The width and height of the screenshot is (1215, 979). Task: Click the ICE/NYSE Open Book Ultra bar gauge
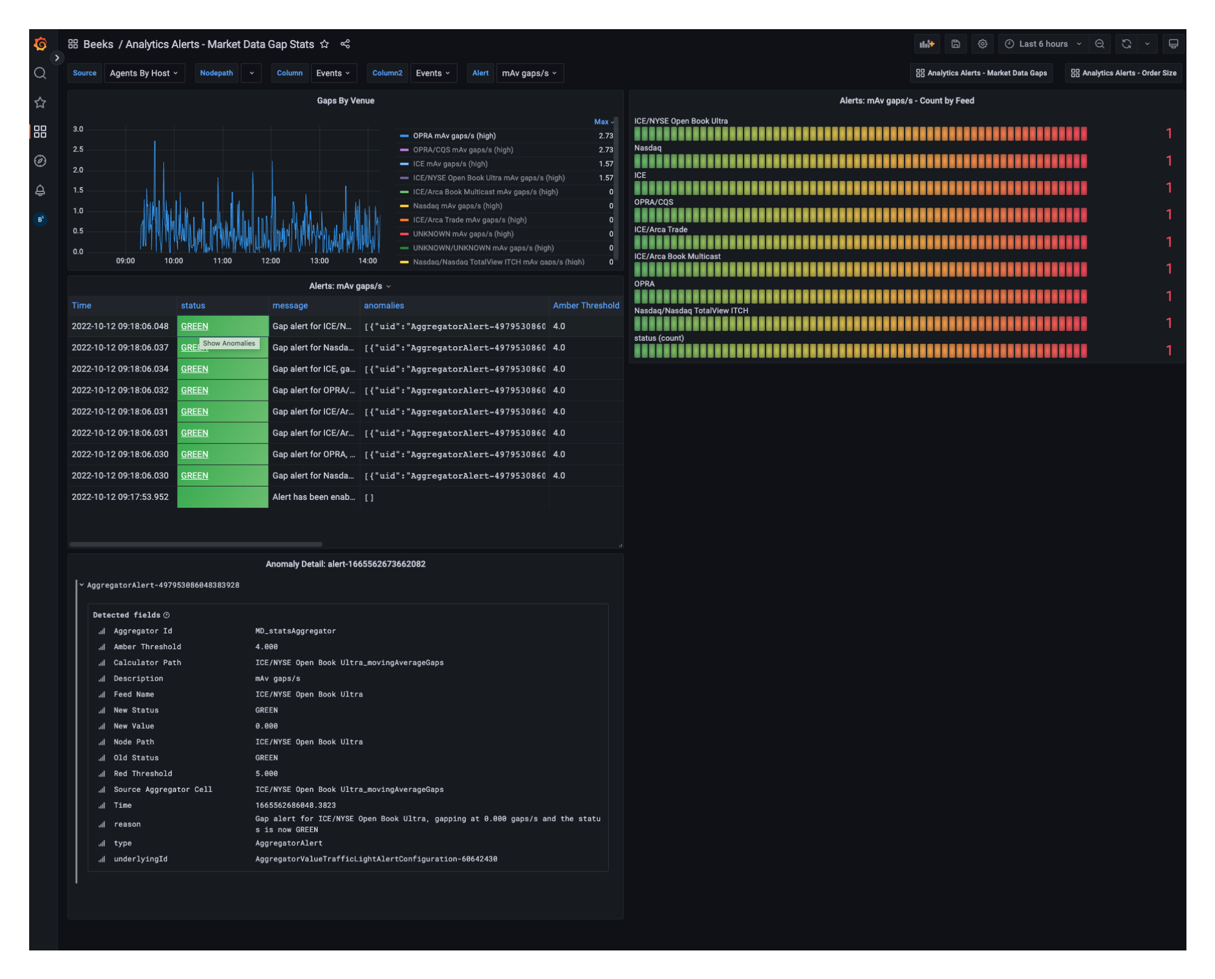(x=860, y=134)
